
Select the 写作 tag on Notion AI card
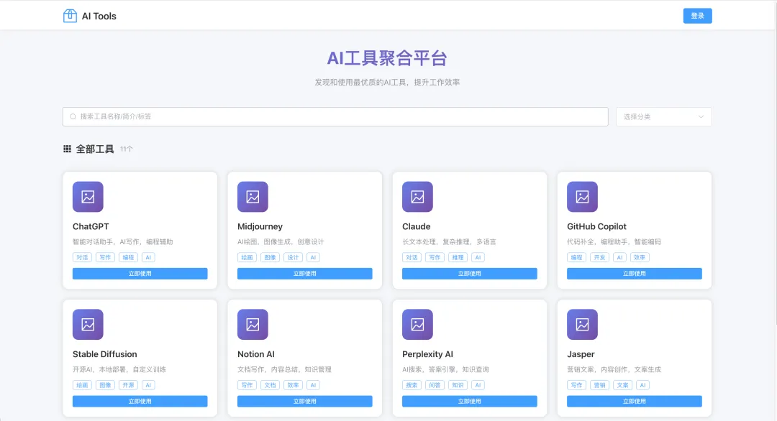click(247, 385)
